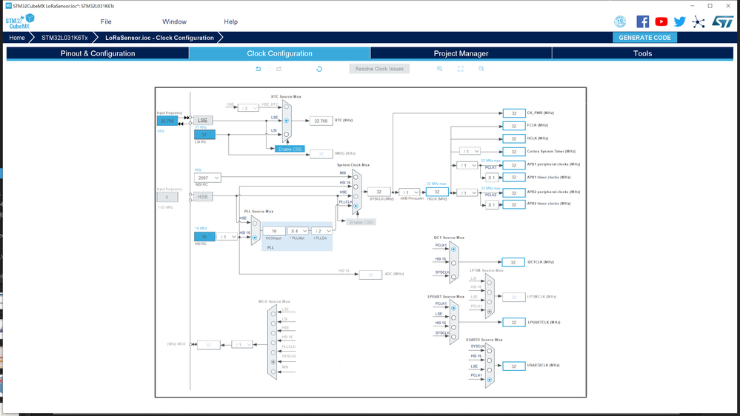Image resolution: width=740 pixels, height=416 pixels.
Task: Open the Window menu
Action: coord(174,21)
